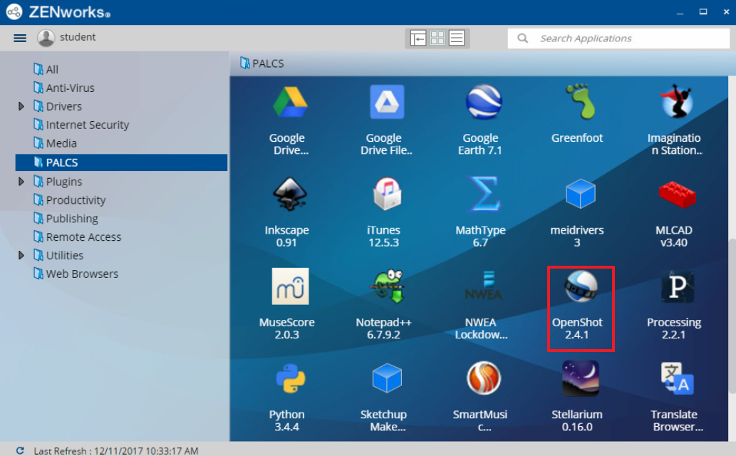Image resolution: width=736 pixels, height=456 pixels.
Task: Switch to list view layout
Action: 456,38
